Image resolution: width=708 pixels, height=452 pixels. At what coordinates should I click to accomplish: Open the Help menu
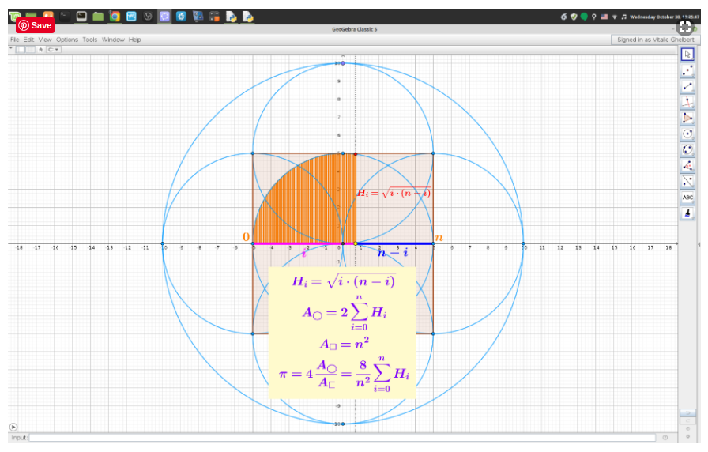pyautogui.click(x=134, y=40)
